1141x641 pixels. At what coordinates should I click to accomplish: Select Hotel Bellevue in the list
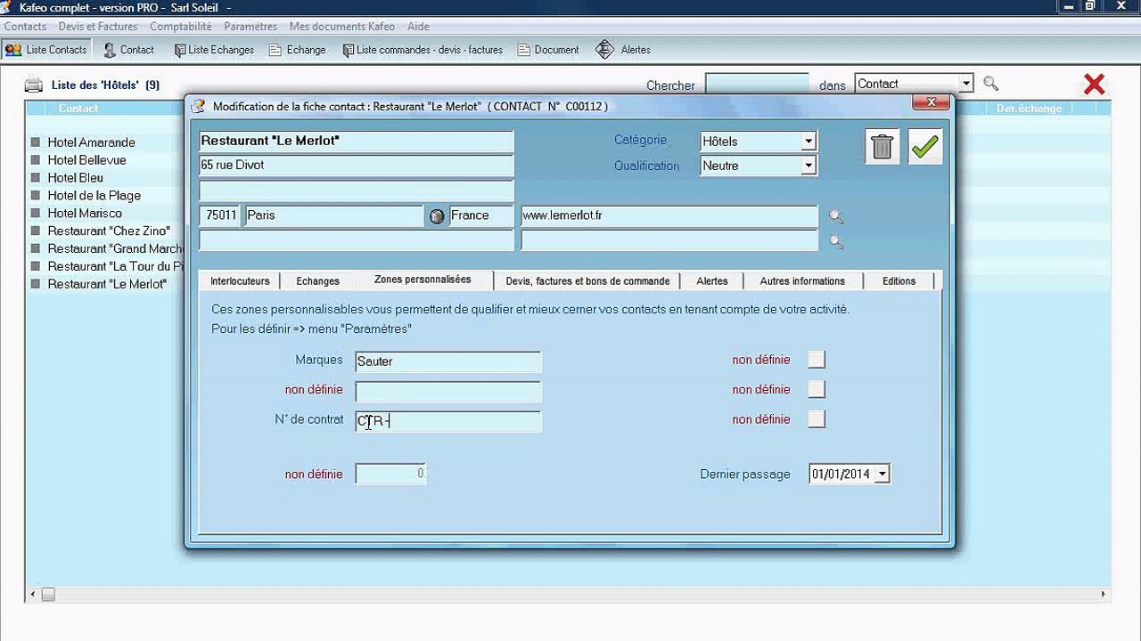click(x=86, y=160)
